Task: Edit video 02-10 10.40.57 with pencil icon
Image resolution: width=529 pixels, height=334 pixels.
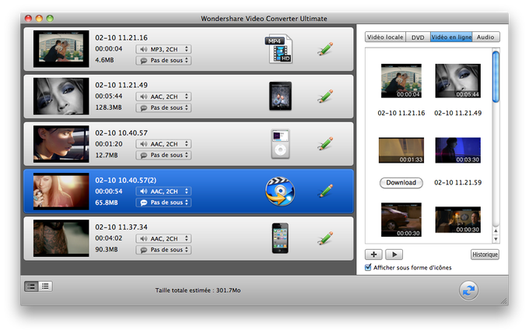Action: coord(325,143)
